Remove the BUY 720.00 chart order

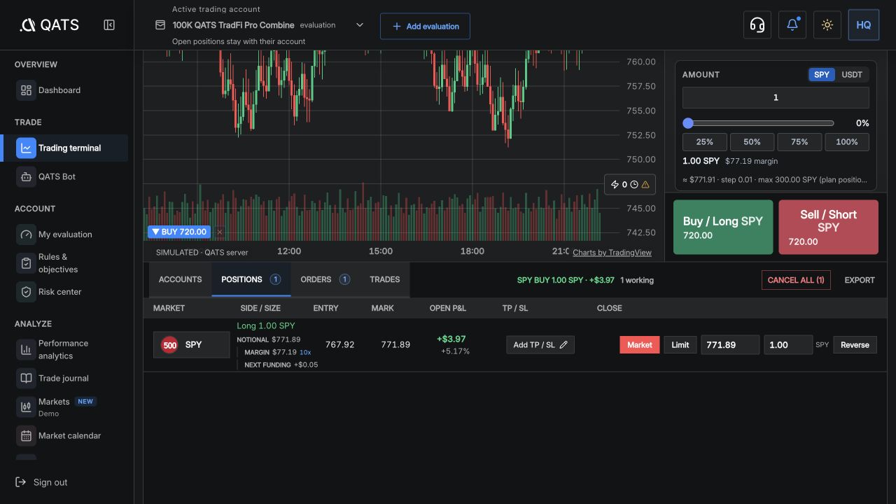point(219,232)
